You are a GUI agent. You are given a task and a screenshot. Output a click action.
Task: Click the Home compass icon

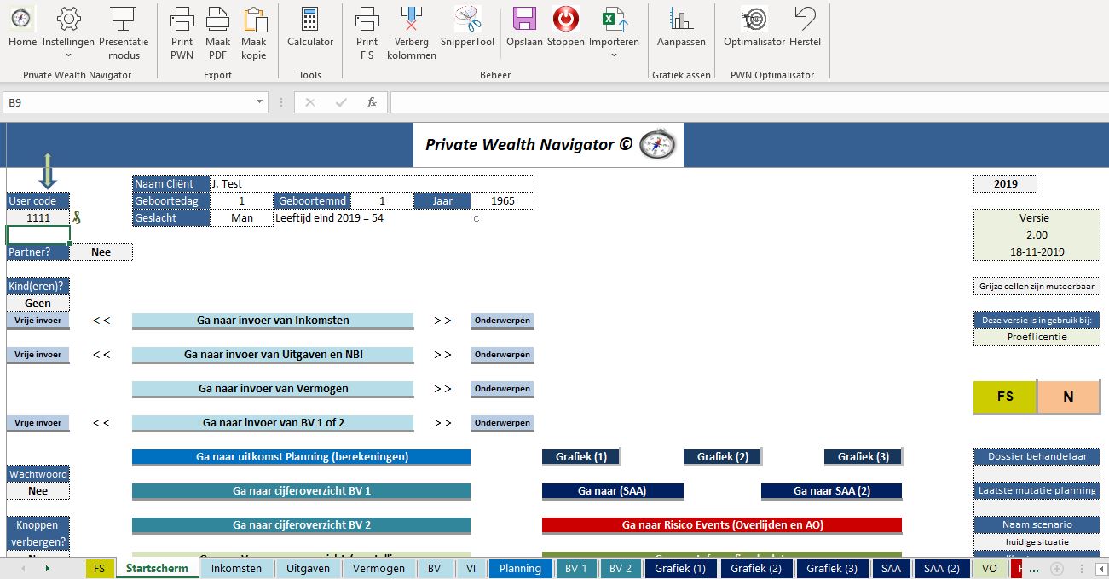click(22, 19)
